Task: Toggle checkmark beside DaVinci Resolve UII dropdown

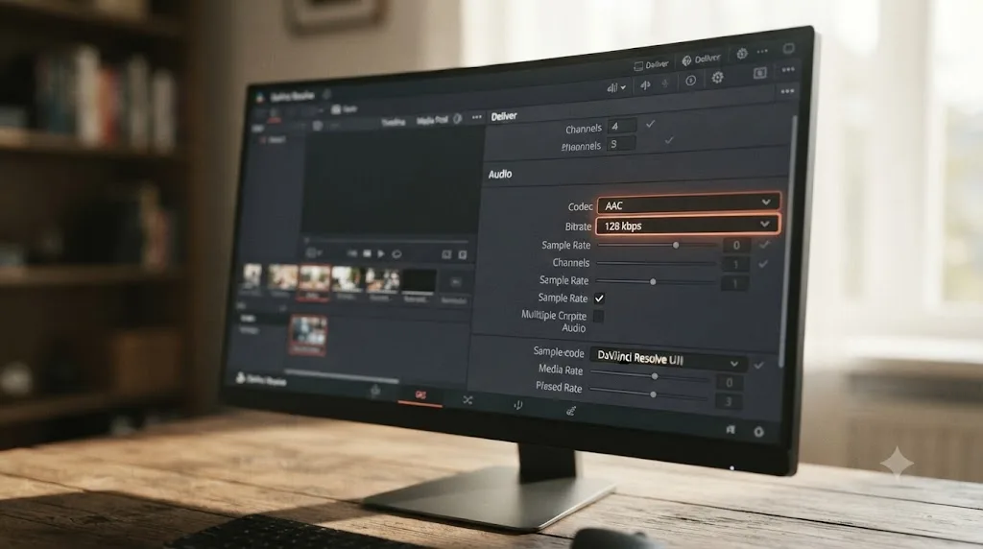Action: 758,365
